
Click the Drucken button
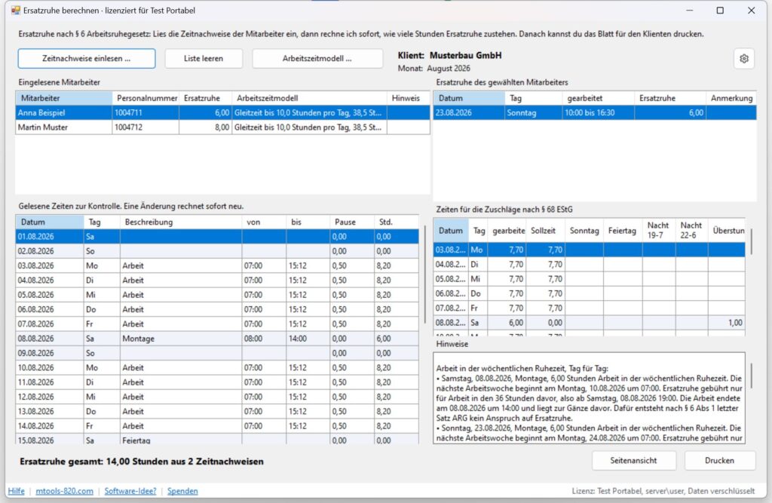point(719,460)
